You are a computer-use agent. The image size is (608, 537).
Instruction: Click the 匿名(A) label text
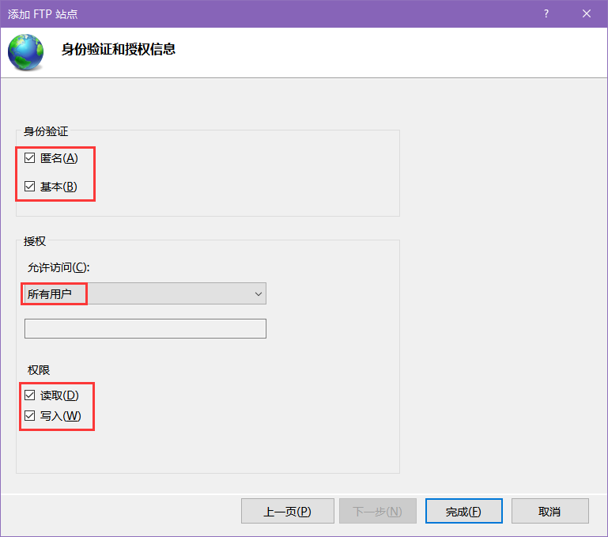(59, 158)
